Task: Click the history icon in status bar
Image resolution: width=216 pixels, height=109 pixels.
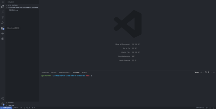Action: (207, 108)
